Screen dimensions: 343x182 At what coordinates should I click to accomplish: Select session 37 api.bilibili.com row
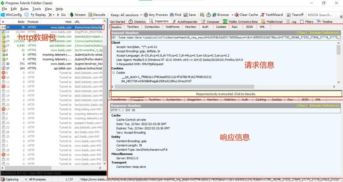[x=53, y=68]
